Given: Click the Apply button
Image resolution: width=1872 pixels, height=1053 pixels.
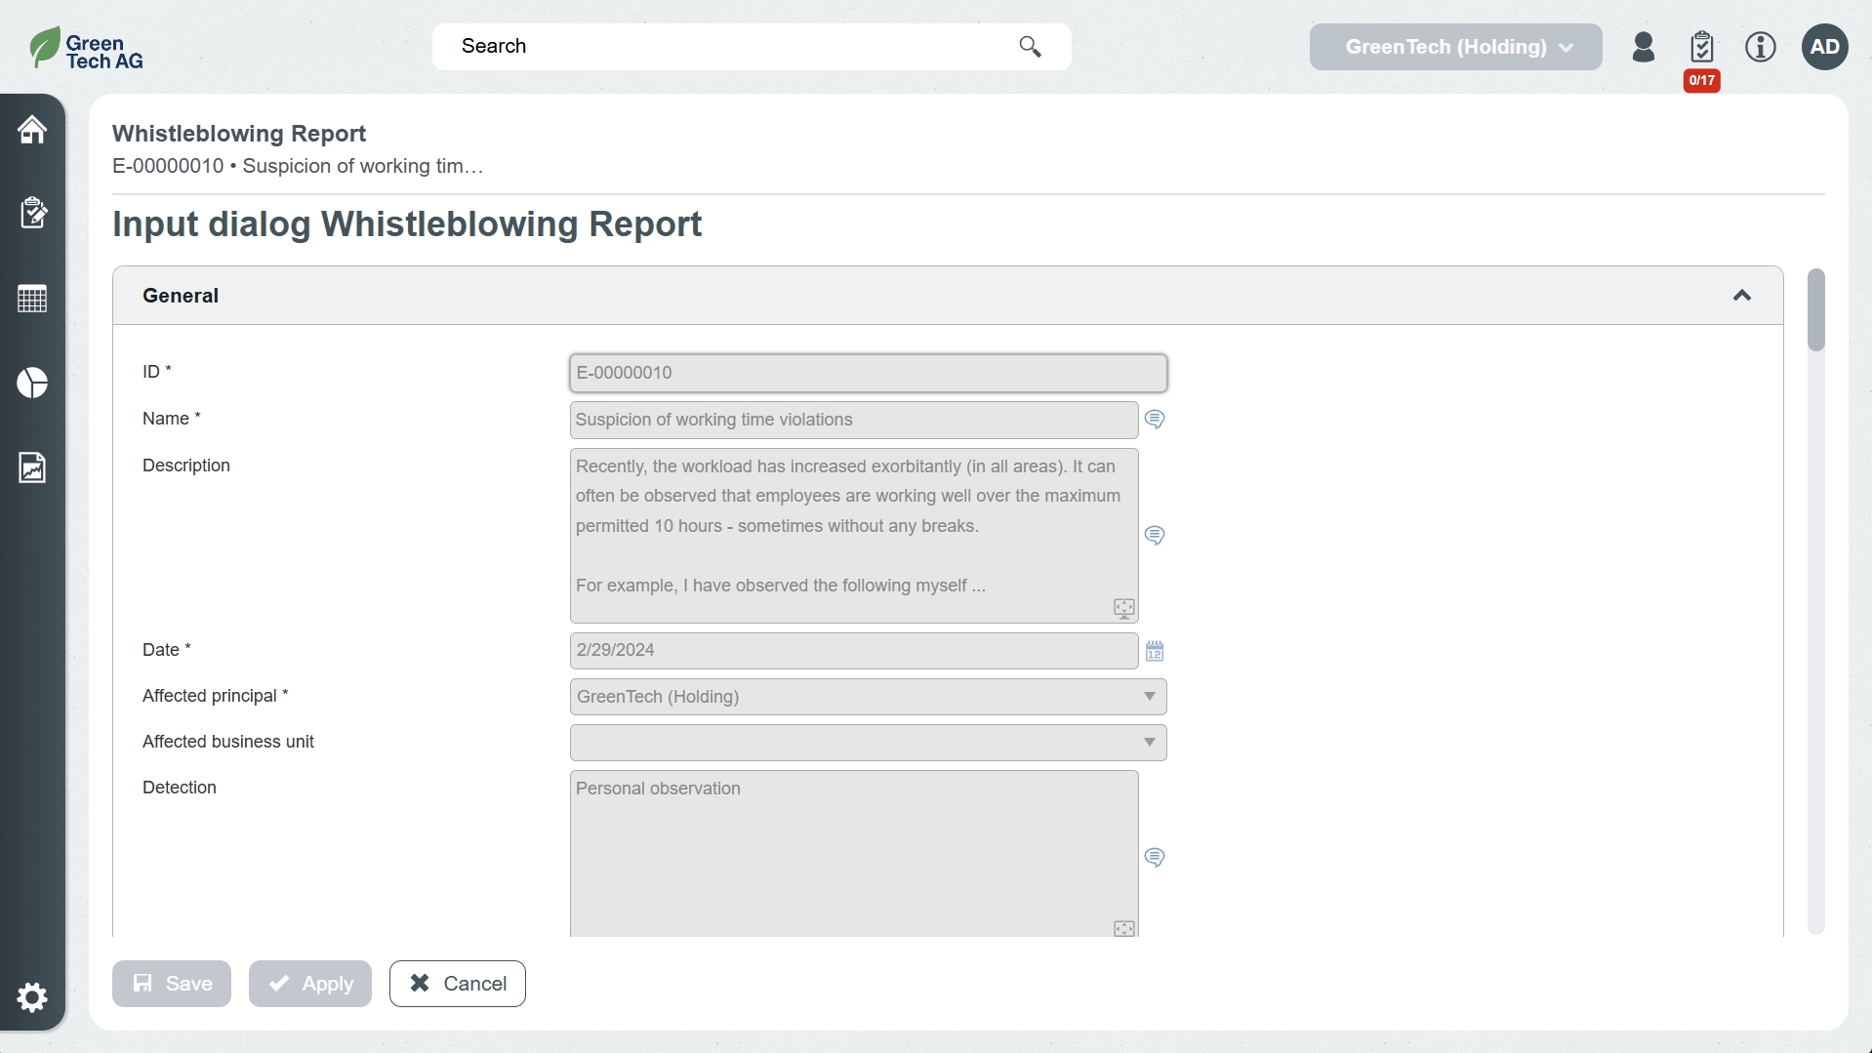Looking at the screenshot, I should 310,984.
